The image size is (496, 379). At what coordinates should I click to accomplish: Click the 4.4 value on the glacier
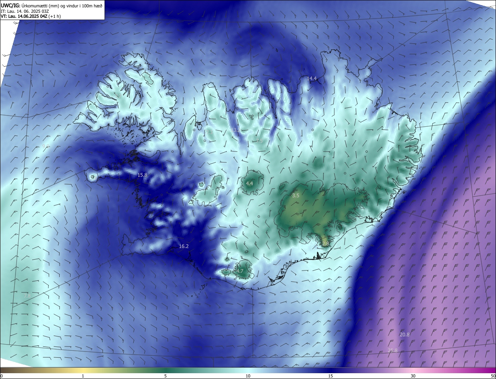pyautogui.click(x=250, y=184)
